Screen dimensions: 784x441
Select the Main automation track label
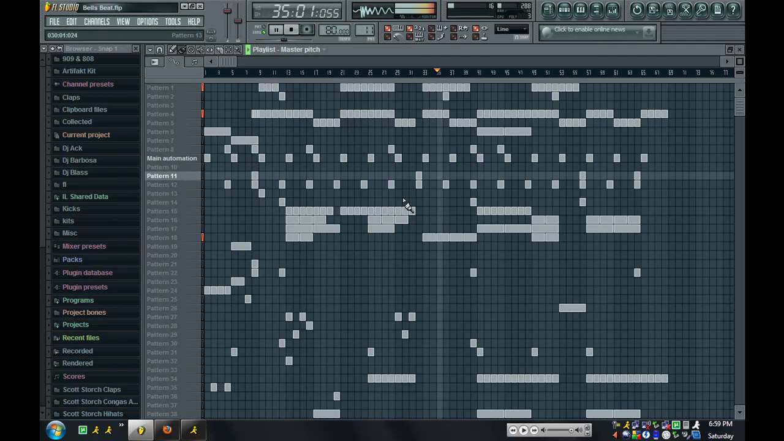tap(172, 158)
